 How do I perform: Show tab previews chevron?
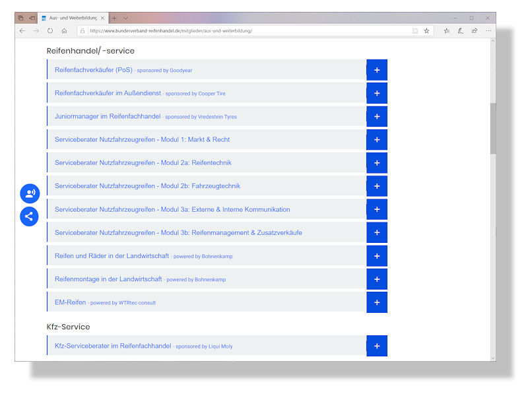coord(125,18)
